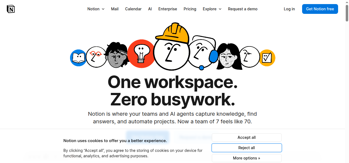Open the Pricing page

click(x=190, y=9)
